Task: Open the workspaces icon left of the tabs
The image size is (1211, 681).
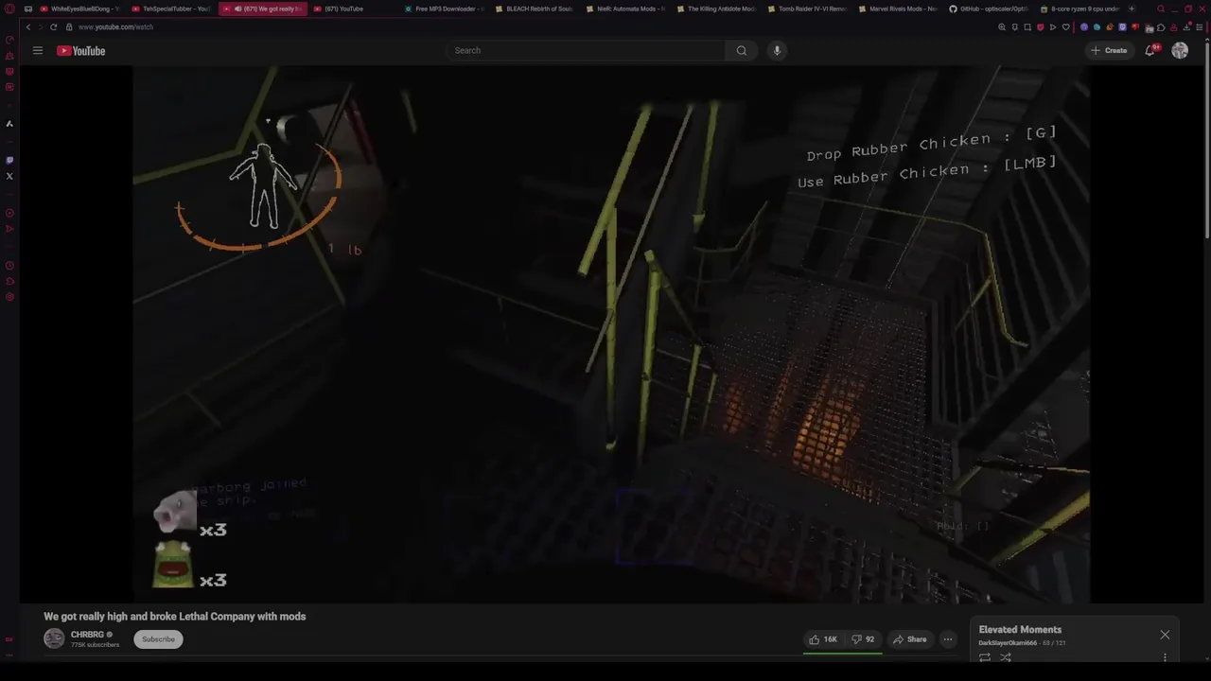Action: (27, 9)
